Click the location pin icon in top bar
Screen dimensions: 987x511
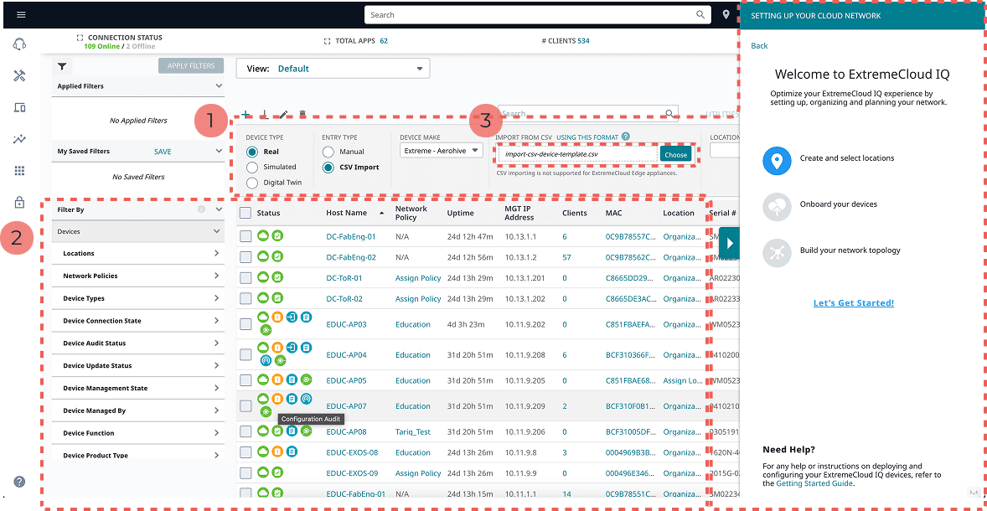pyautogui.click(x=726, y=14)
